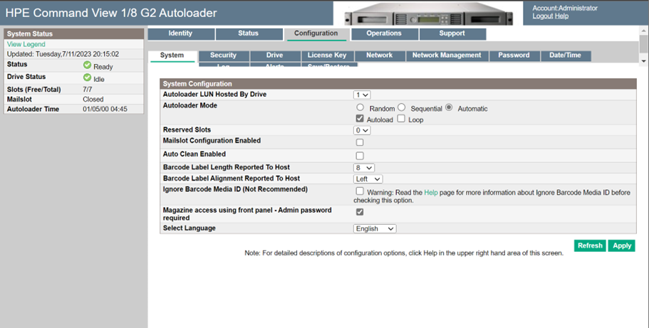This screenshot has height=328, width=649.
Task: Open the Drive sub-tab
Action: (x=275, y=55)
